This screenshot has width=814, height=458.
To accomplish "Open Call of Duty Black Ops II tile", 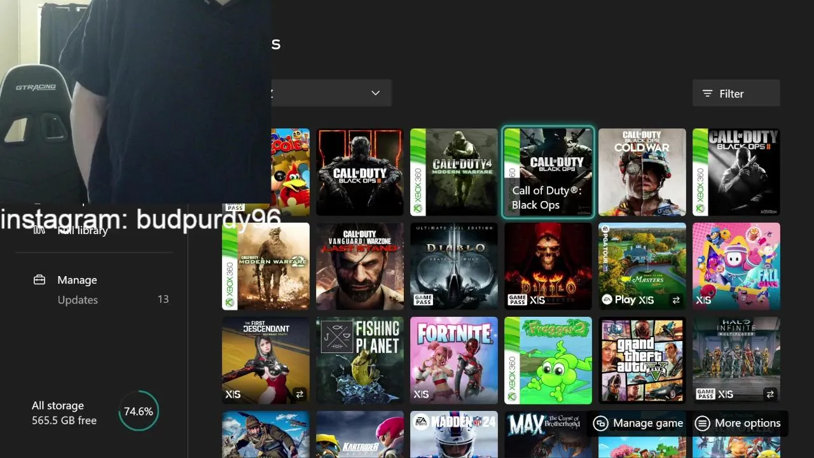I will (736, 172).
